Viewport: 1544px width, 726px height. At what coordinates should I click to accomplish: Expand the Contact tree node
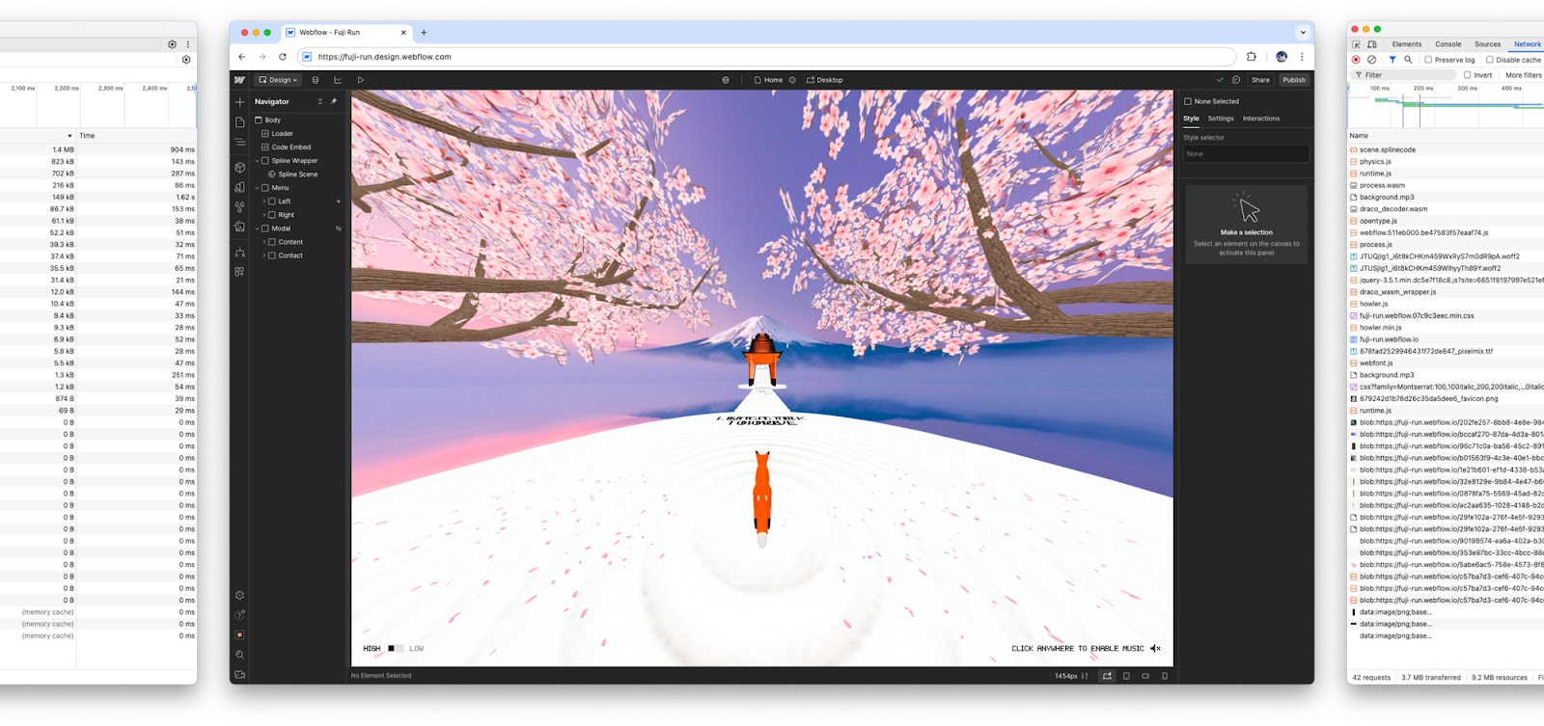tap(264, 255)
